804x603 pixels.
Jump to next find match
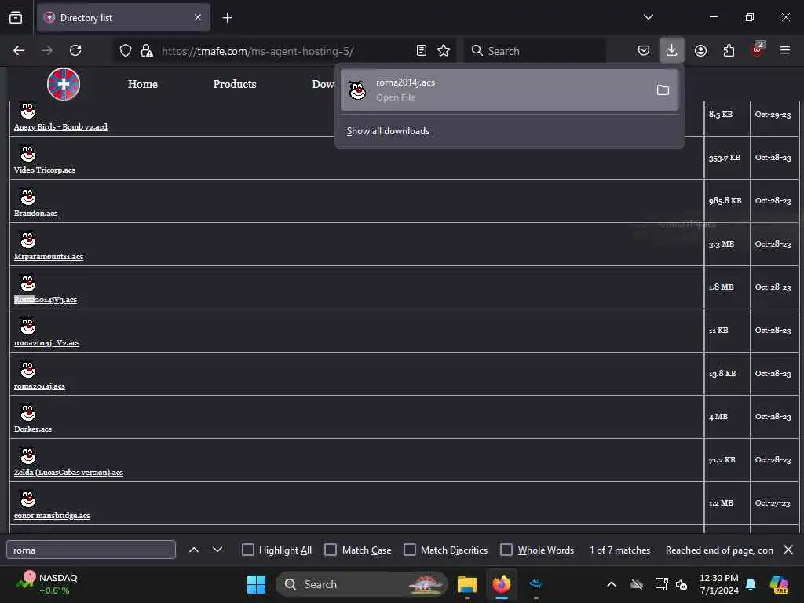(x=217, y=550)
